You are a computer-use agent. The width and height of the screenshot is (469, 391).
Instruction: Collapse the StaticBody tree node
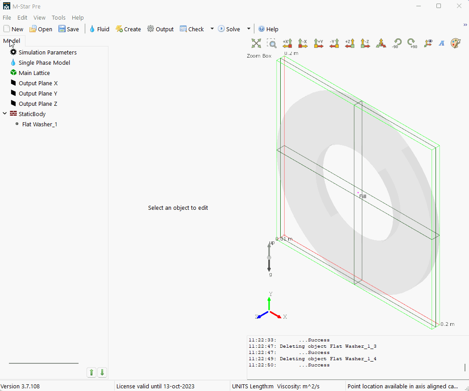click(x=4, y=114)
